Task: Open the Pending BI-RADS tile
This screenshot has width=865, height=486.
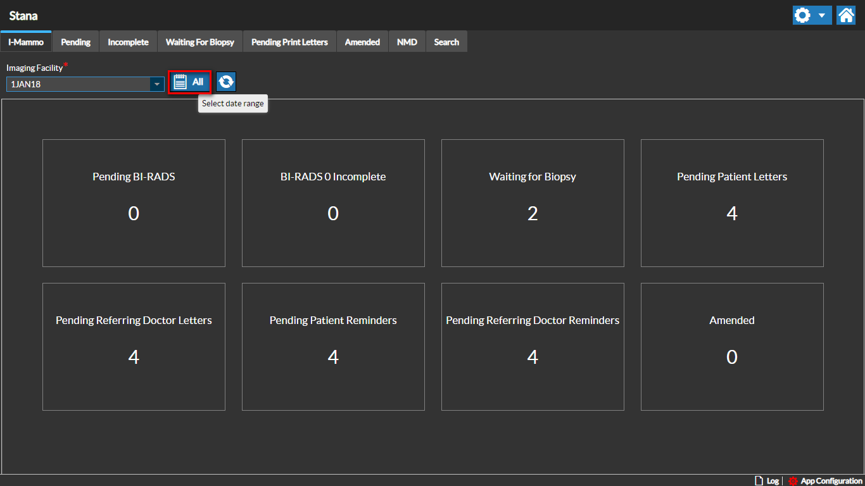Action: pyautogui.click(x=134, y=202)
